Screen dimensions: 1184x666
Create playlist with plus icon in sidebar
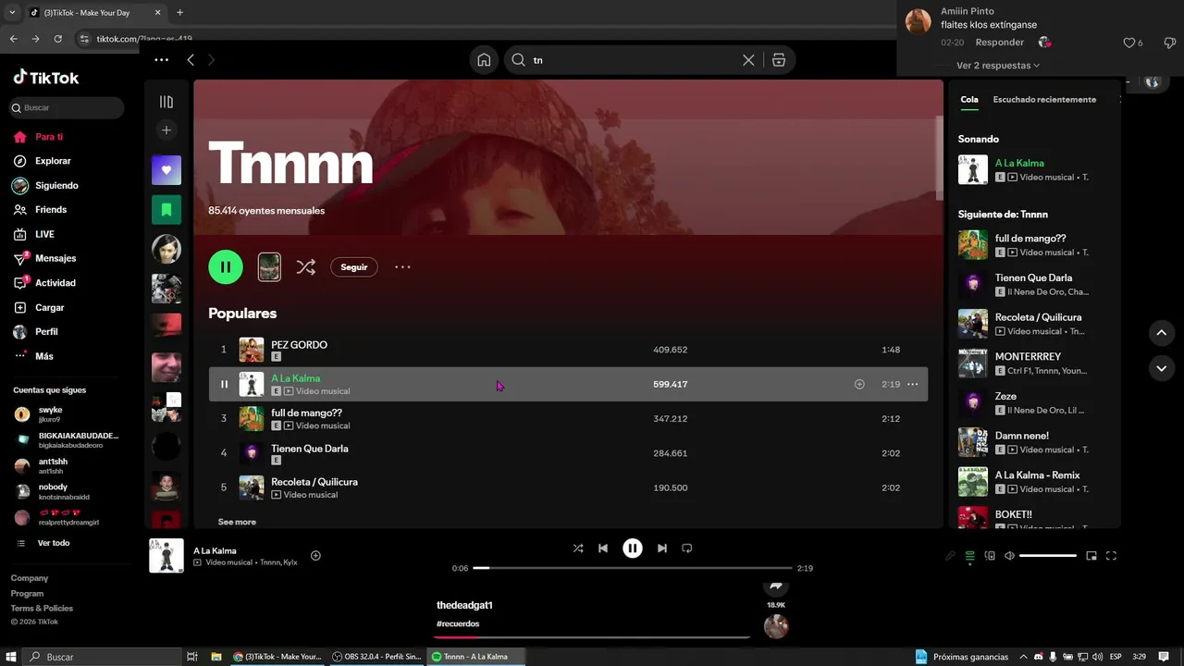[x=166, y=130]
